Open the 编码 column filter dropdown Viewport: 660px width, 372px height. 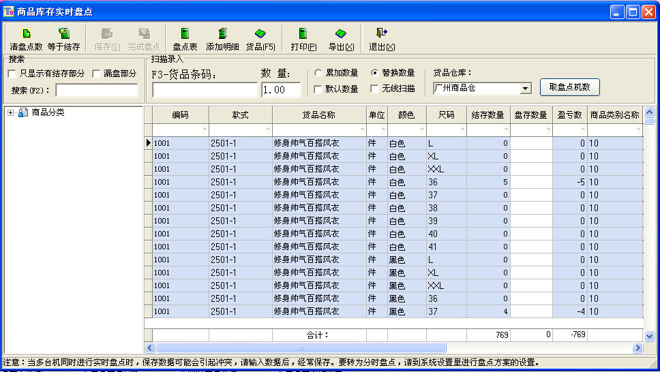tap(205, 129)
